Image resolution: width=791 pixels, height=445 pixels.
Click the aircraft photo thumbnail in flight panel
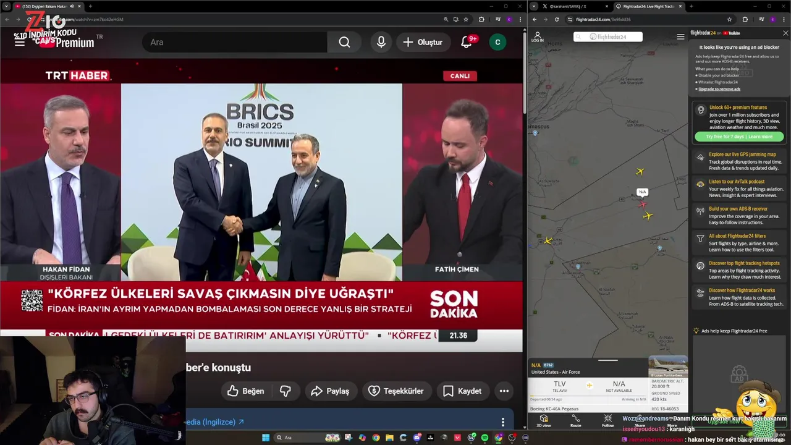point(668,367)
